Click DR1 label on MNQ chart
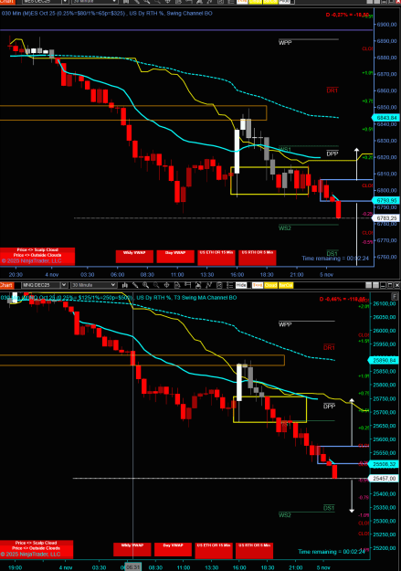The width and height of the screenshot is (401, 571). (x=329, y=348)
